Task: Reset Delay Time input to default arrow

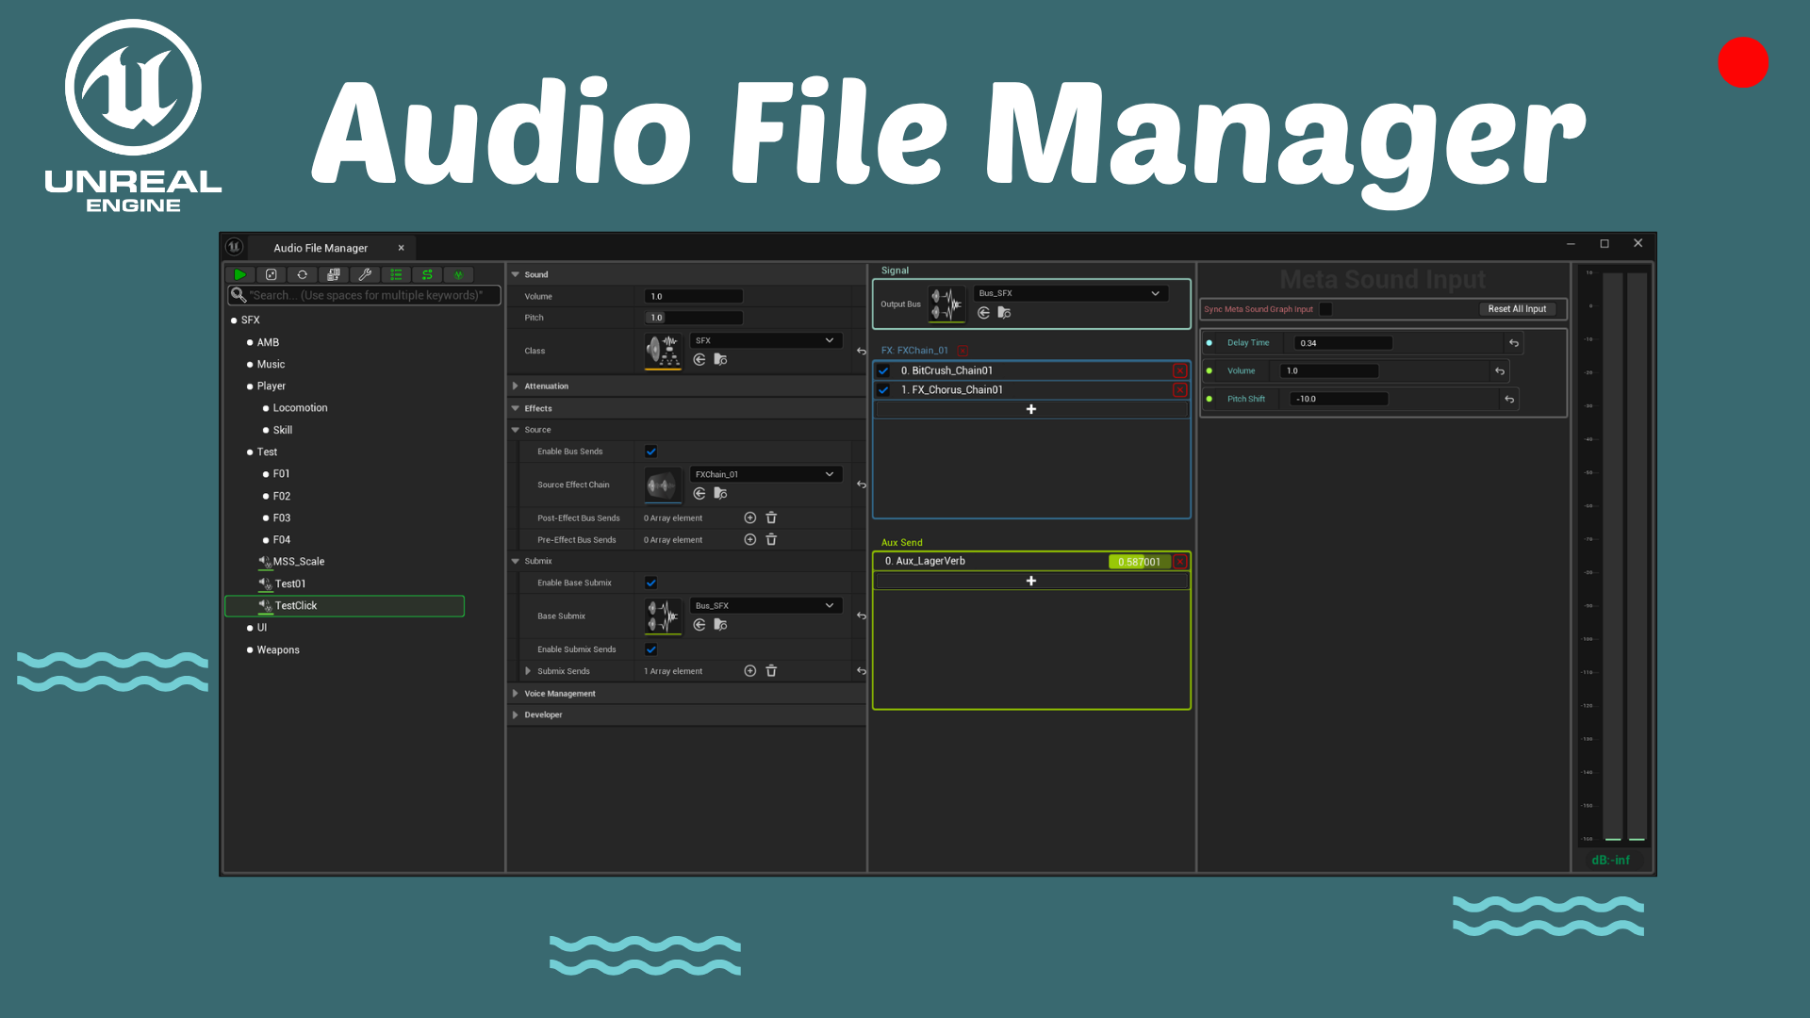Action: pyautogui.click(x=1514, y=343)
